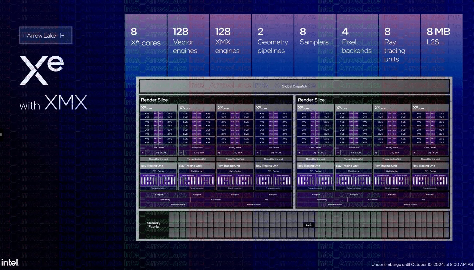The height and width of the screenshot is (270, 474).
Task: Select the Rasterizer block in left Render Slice
Action: coord(216,199)
